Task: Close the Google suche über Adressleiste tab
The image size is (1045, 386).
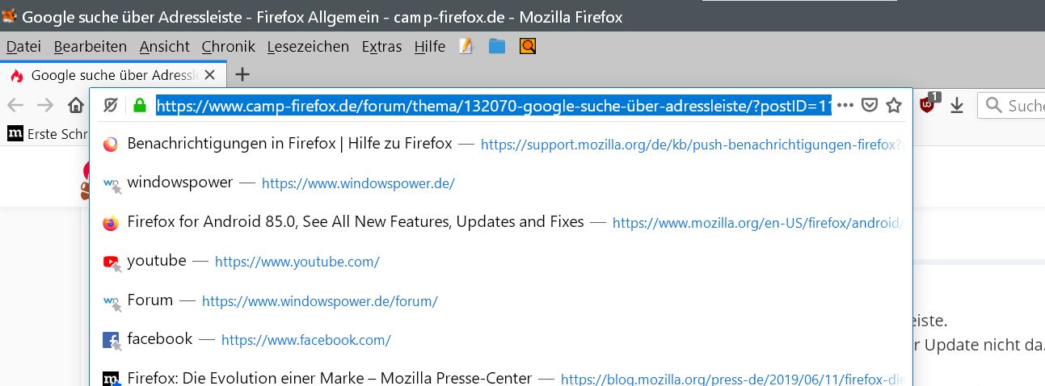Action: (210, 75)
